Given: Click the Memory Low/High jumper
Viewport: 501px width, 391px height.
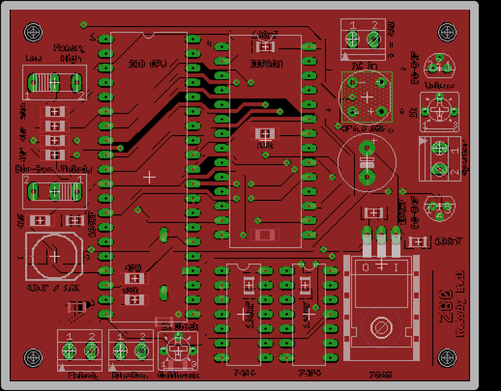Looking at the screenshot, I should 54,83.
